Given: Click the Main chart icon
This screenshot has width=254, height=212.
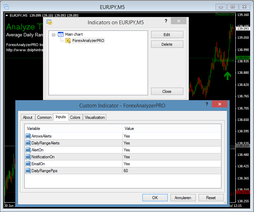Looking at the screenshot, I should 61,34.
